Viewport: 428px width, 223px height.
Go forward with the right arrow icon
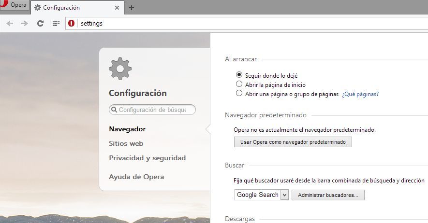[x=25, y=24]
